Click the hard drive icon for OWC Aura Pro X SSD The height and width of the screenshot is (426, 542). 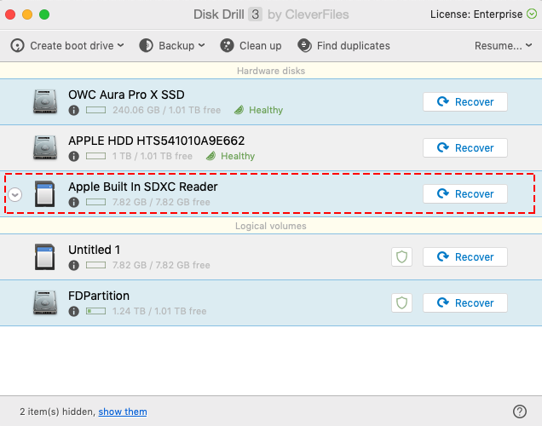click(x=44, y=101)
